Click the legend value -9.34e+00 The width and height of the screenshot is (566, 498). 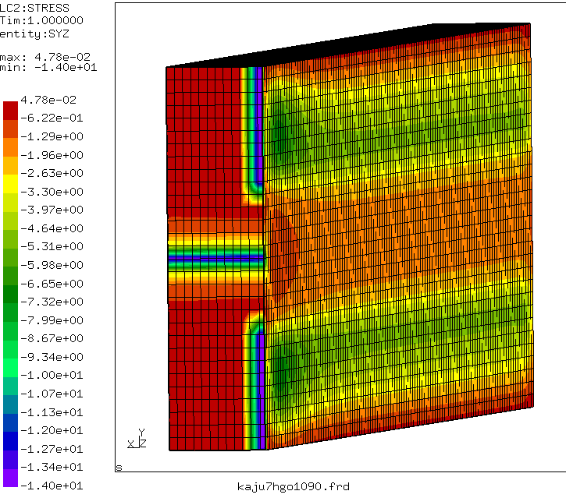point(52,357)
